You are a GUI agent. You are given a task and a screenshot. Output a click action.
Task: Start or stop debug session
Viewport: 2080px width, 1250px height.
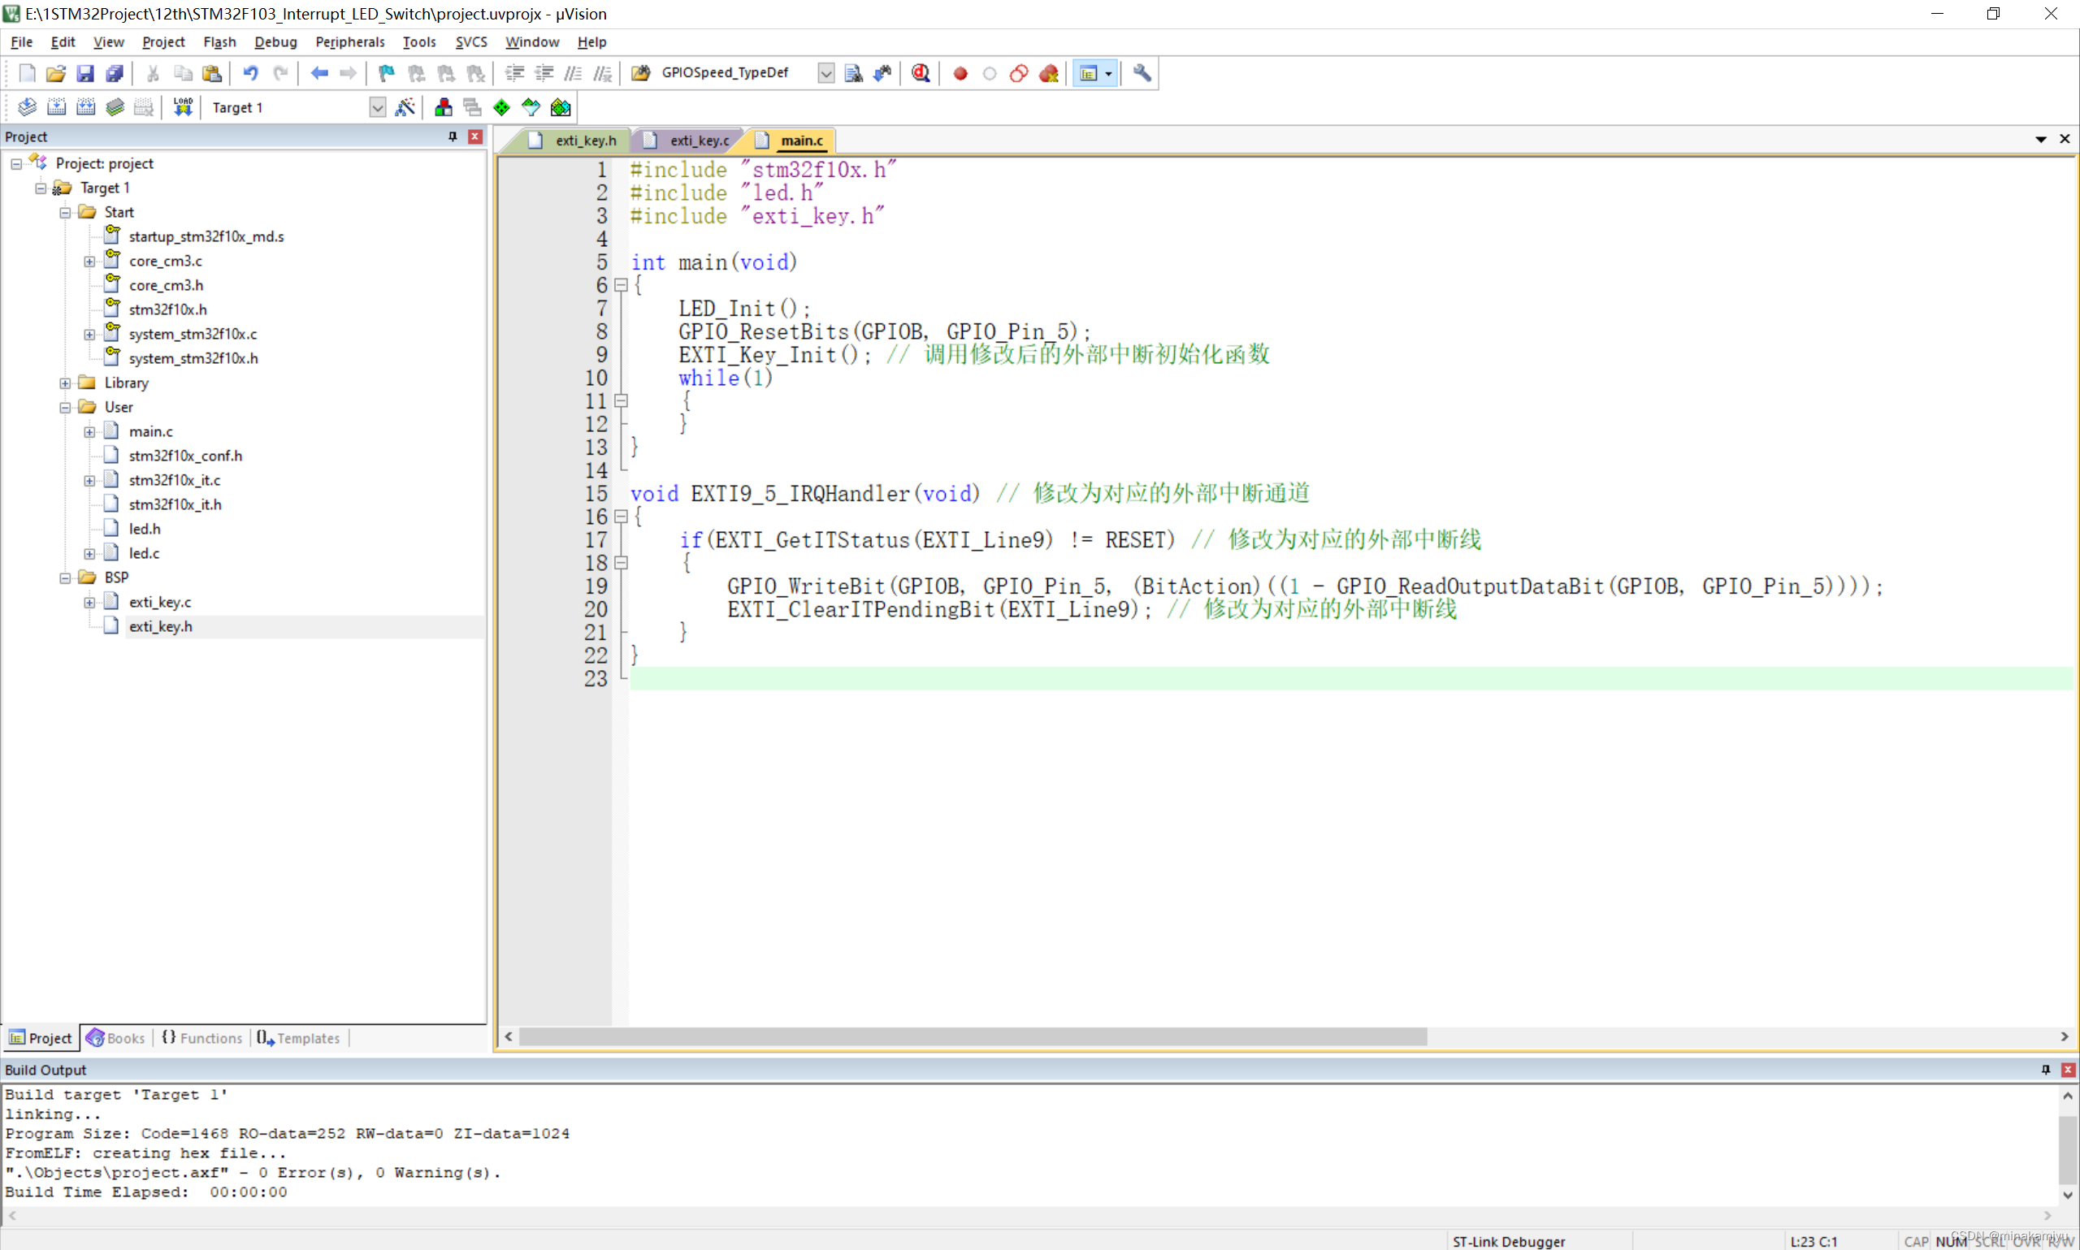(921, 73)
